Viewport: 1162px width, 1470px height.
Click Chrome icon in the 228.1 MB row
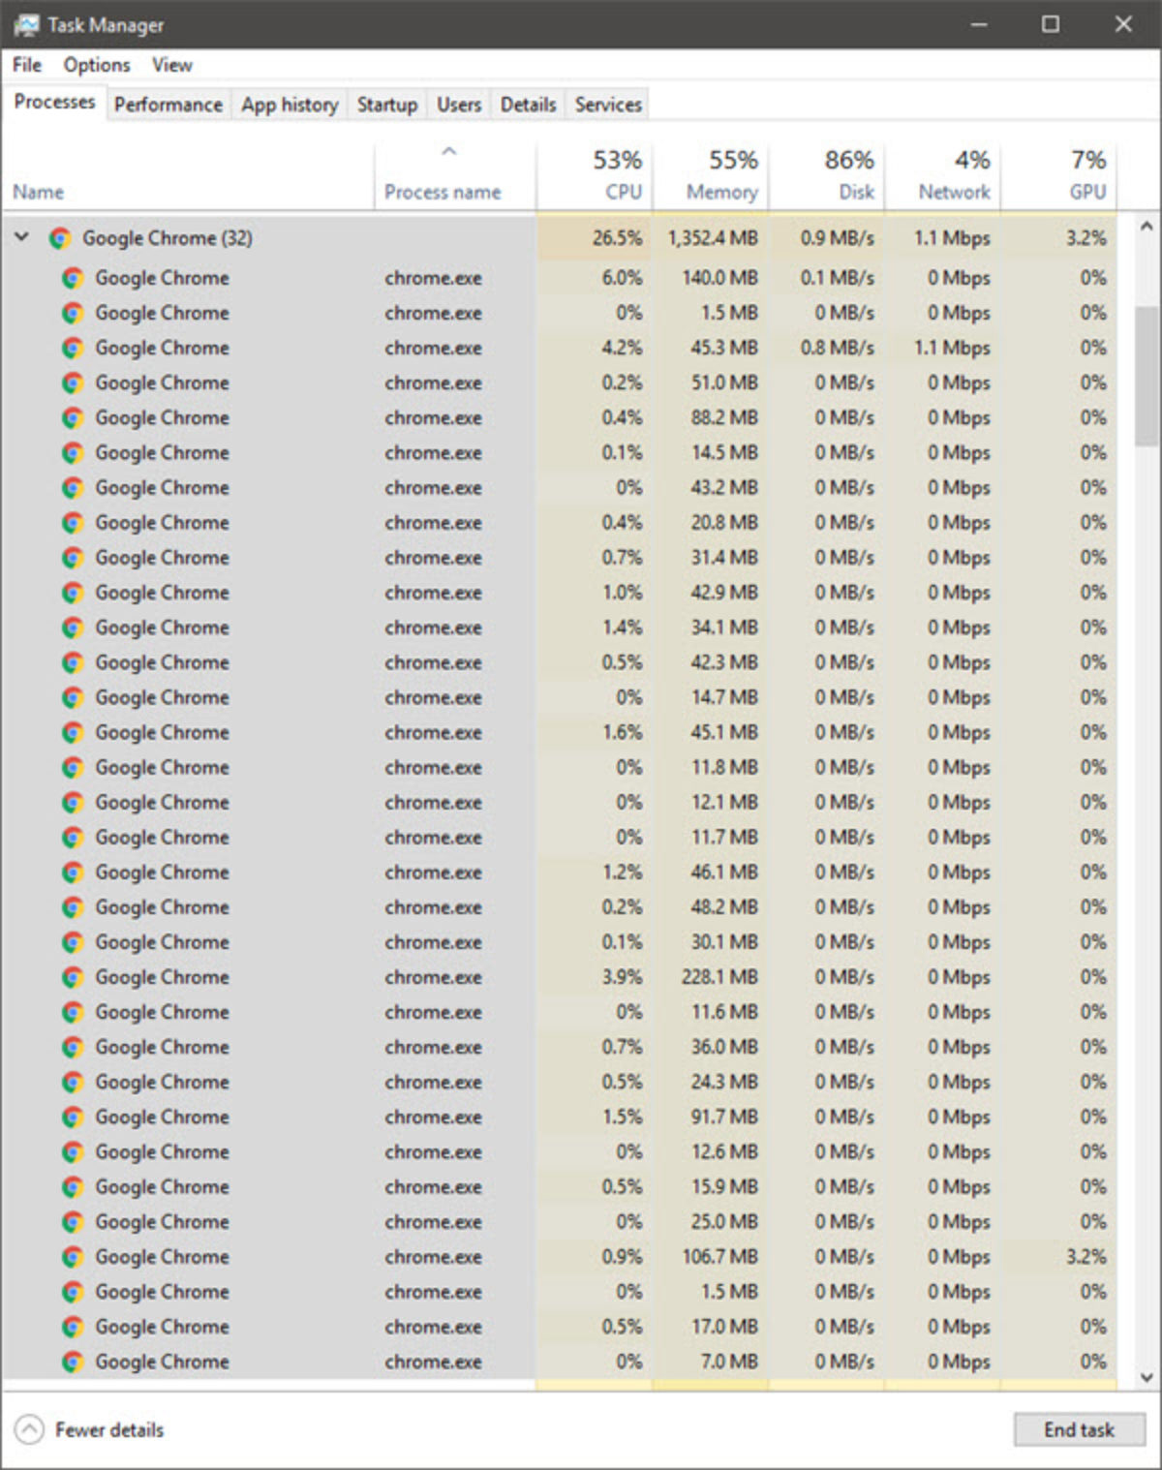pyautogui.click(x=73, y=977)
